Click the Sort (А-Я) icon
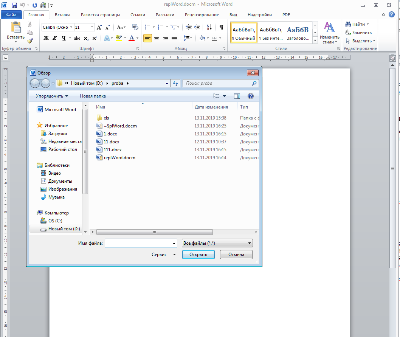This screenshot has width=400, height=337. pyautogui.click(x=209, y=27)
